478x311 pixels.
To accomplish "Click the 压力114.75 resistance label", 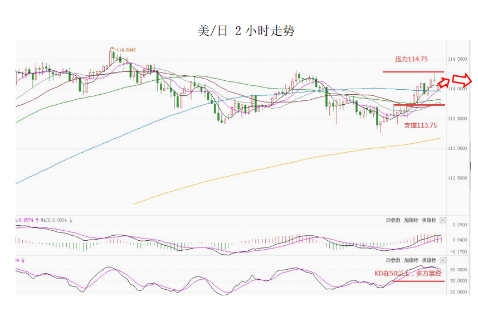I will (411, 59).
